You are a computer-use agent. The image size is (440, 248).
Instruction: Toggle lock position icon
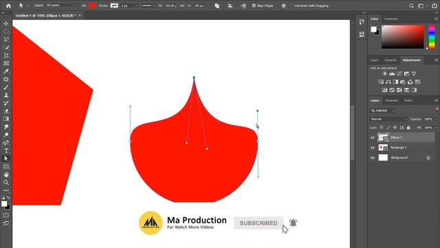tap(395, 127)
